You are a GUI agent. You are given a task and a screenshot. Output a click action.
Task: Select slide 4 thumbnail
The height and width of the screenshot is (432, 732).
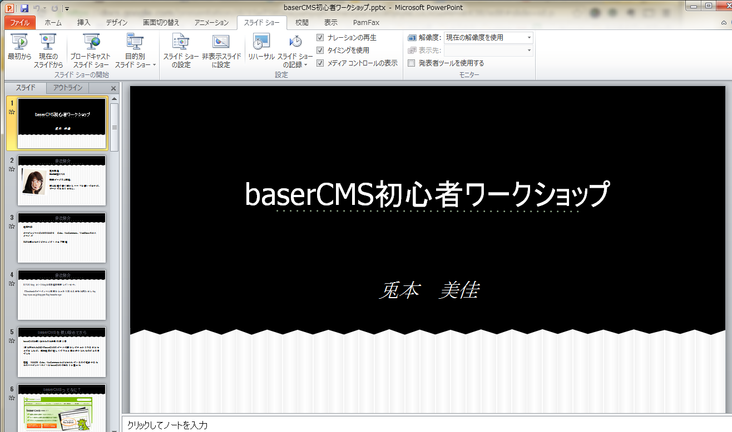(x=62, y=295)
